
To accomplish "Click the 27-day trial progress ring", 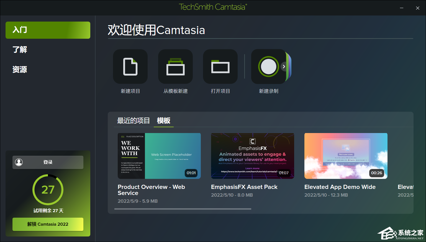I will click(48, 190).
